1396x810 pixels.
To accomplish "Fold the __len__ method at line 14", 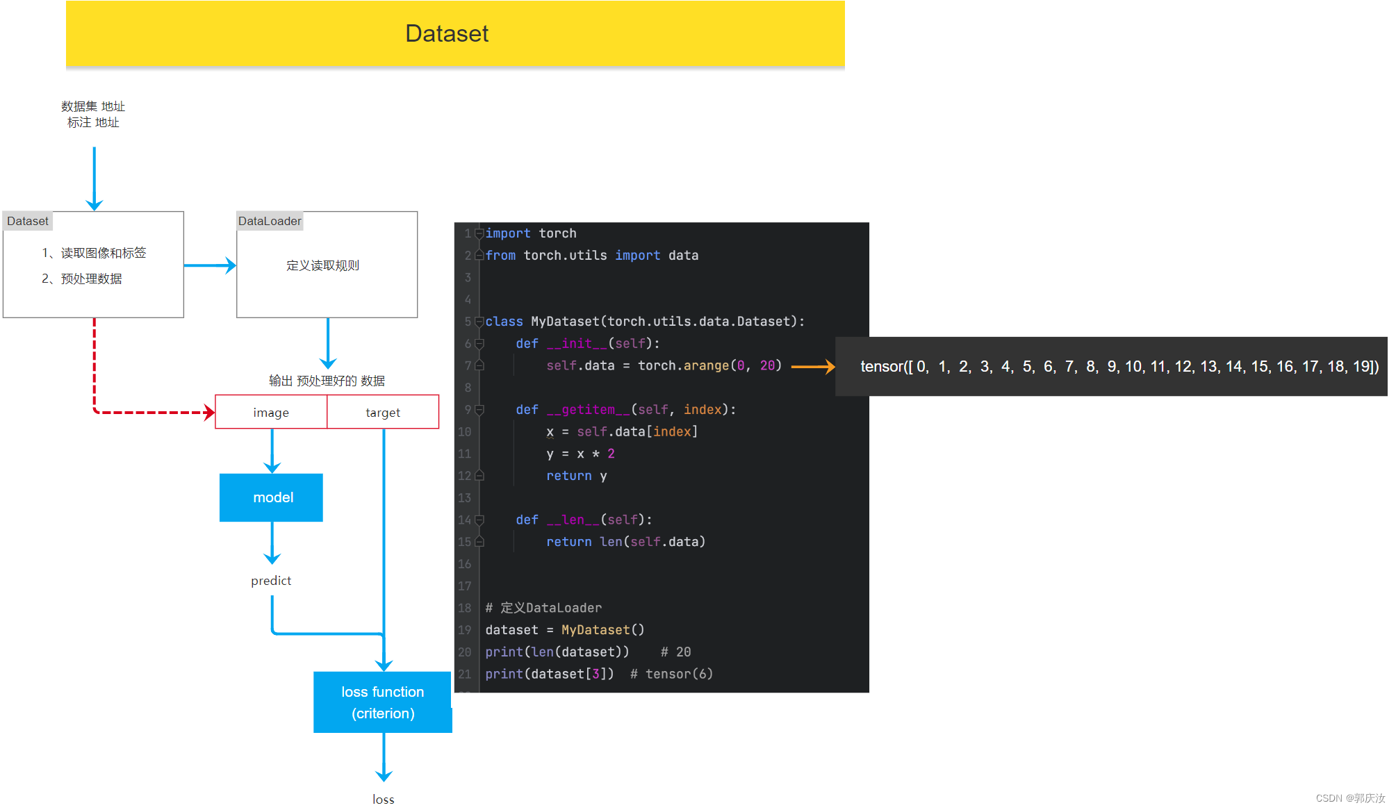I will click(479, 520).
